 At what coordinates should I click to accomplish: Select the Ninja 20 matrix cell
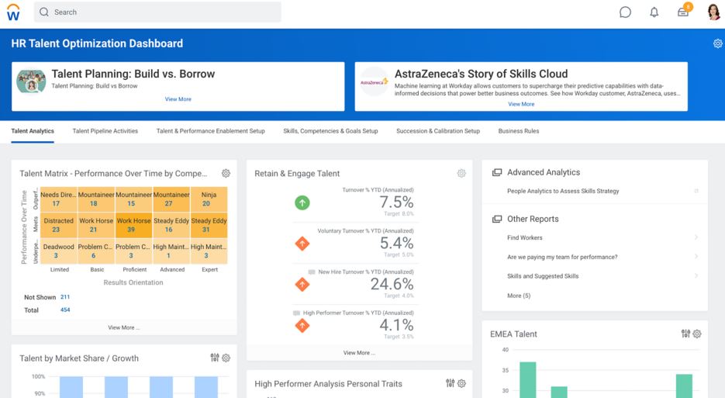tap(209, 199)
